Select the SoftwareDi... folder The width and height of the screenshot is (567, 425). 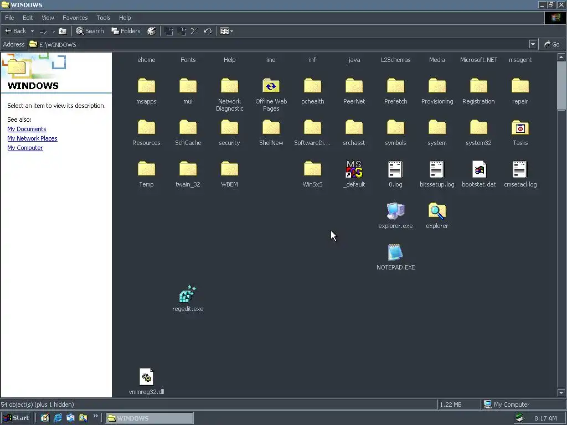pos(312,128)
